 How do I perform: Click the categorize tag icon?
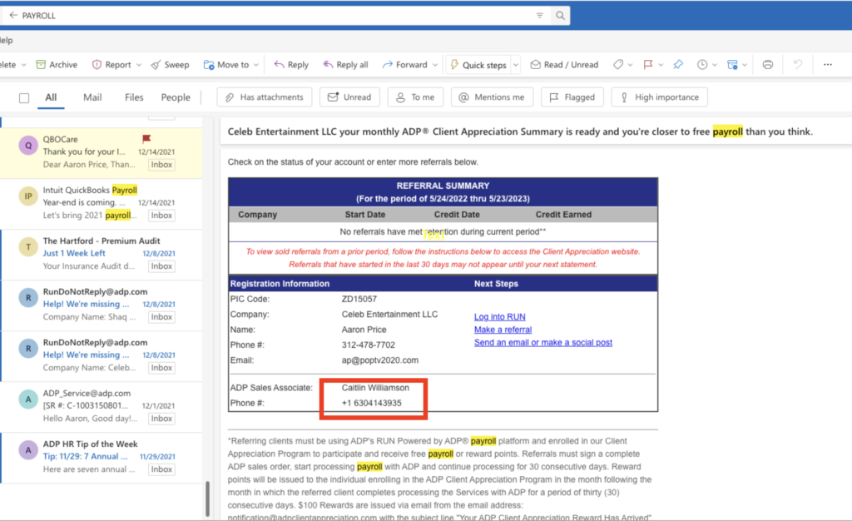coord(618,65)
